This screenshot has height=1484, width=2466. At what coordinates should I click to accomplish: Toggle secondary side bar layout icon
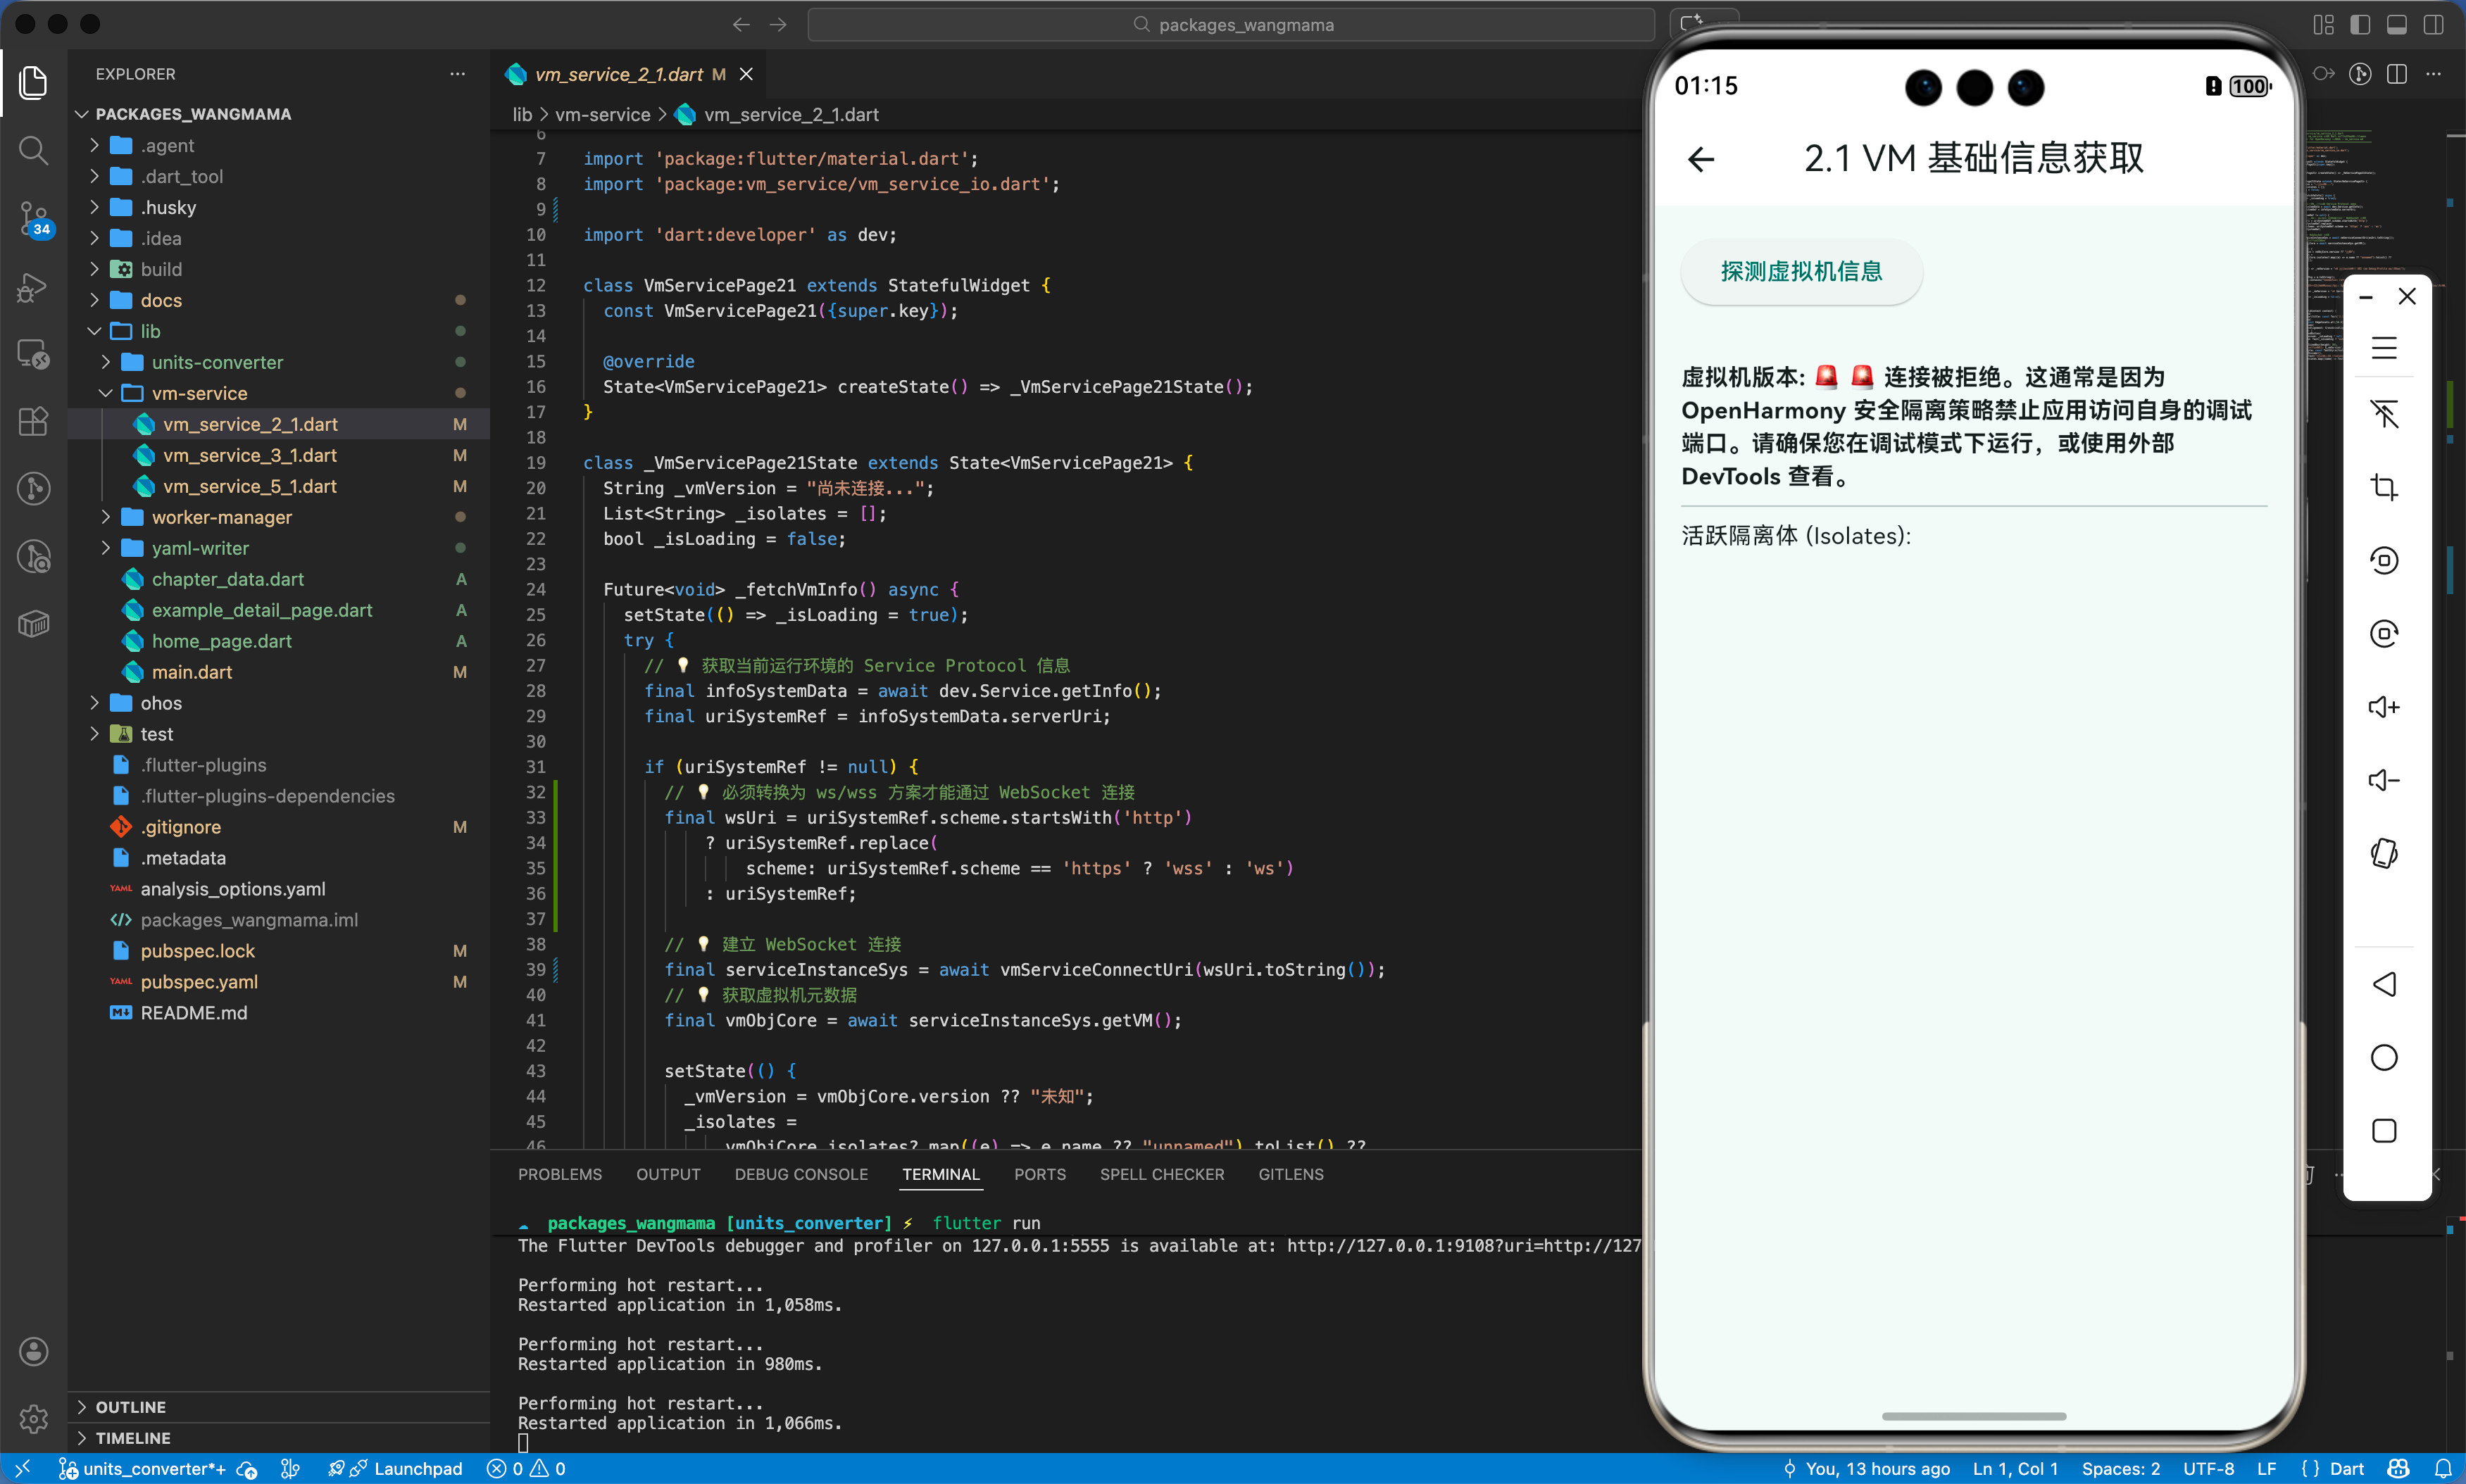pos(2433,25)
